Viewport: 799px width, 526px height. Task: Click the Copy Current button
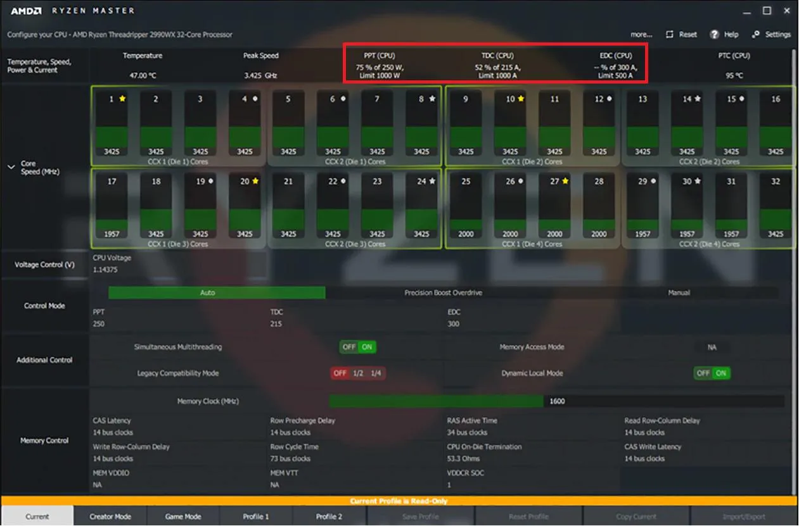pos(636,517)
